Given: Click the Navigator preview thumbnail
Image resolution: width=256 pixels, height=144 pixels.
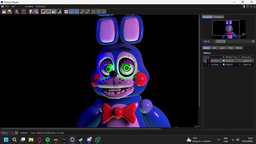Looking at the screenshot, I should 229,29.
